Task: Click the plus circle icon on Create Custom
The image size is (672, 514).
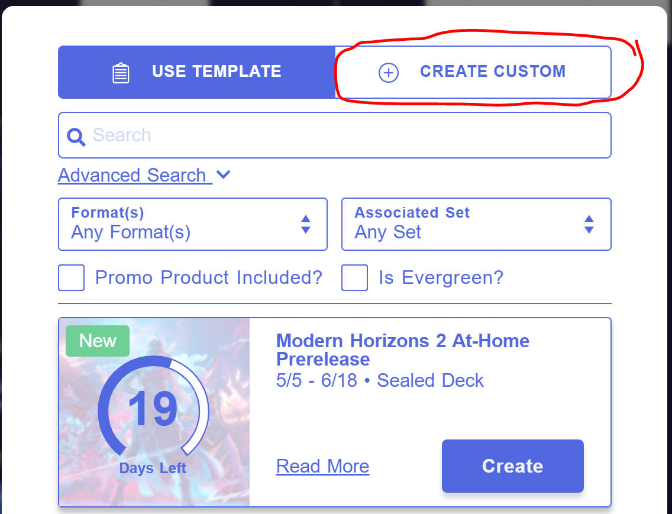Action: [388, 72]
